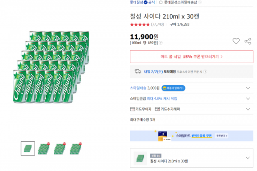This screenshot has height=171, width=257.
Task: Select the first product thumbnail
Action: pos(28,149)
